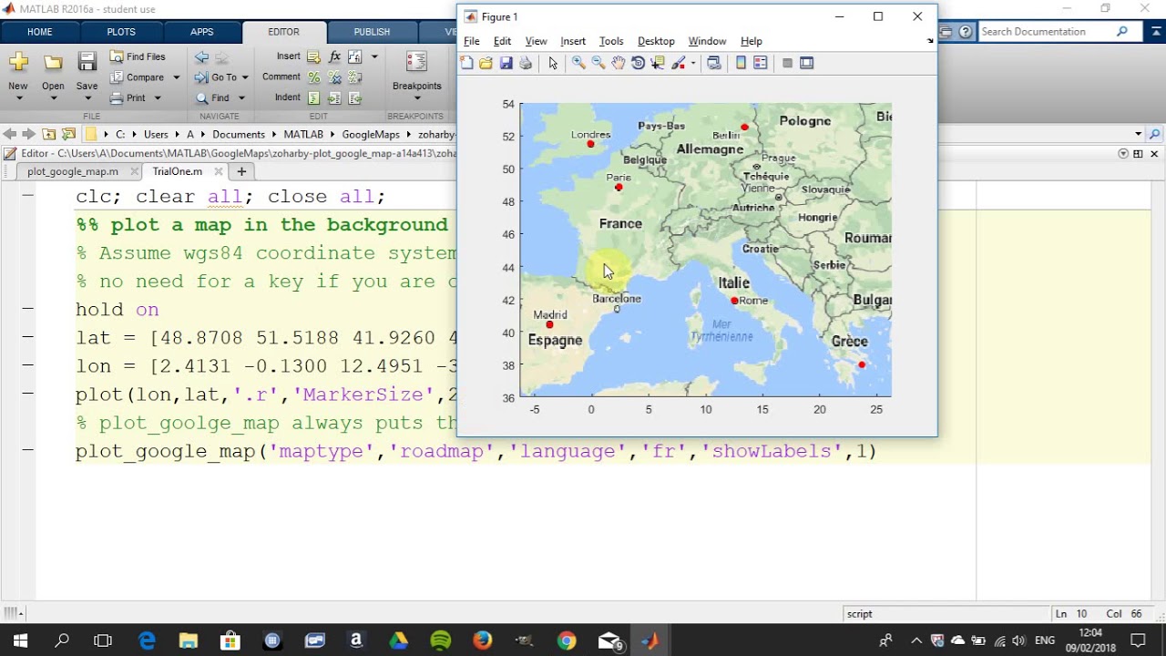Click the New file icon in MATLAB toolstrip
Image resolution: width=1166 pixels, height=656 pixels.
point(18,62)
